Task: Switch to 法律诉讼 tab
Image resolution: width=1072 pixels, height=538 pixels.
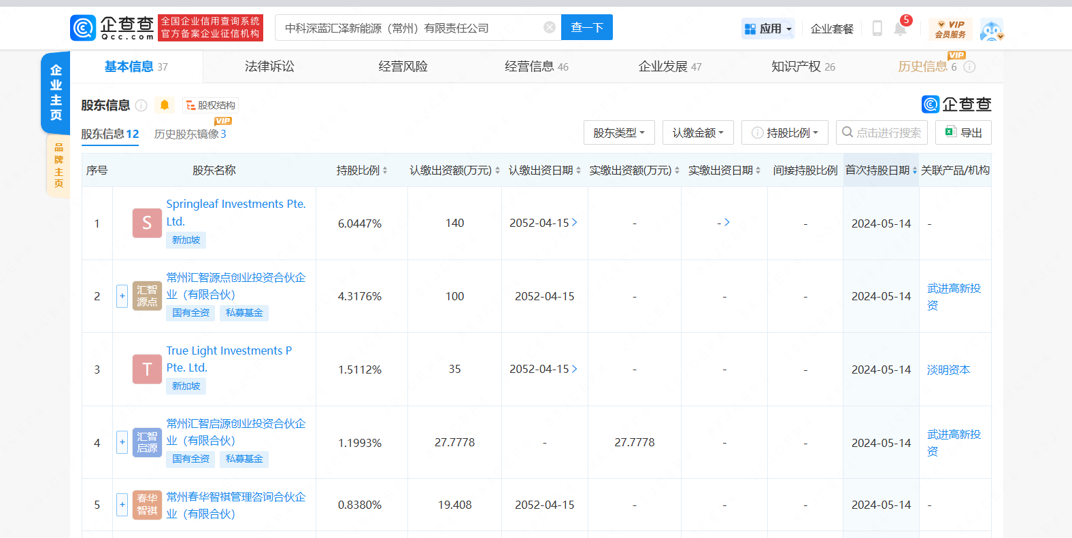Action: pos(269,67)
